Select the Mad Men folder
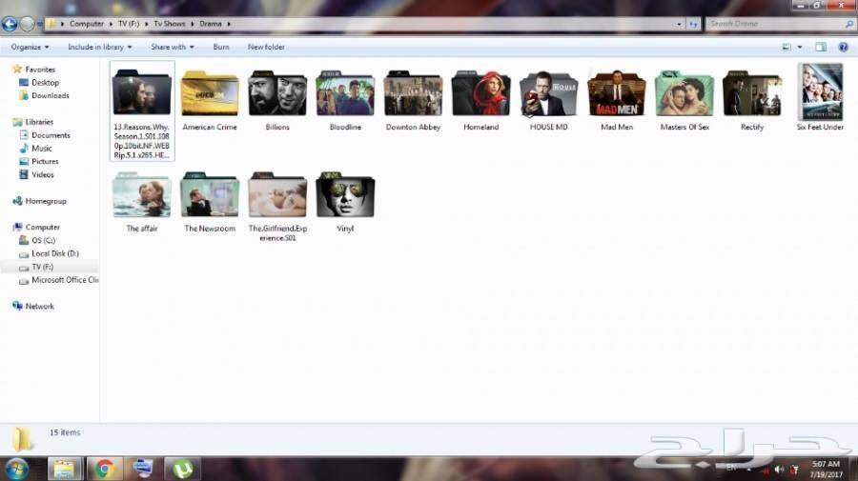Viewport: 858px width, 481px height. 617,102
